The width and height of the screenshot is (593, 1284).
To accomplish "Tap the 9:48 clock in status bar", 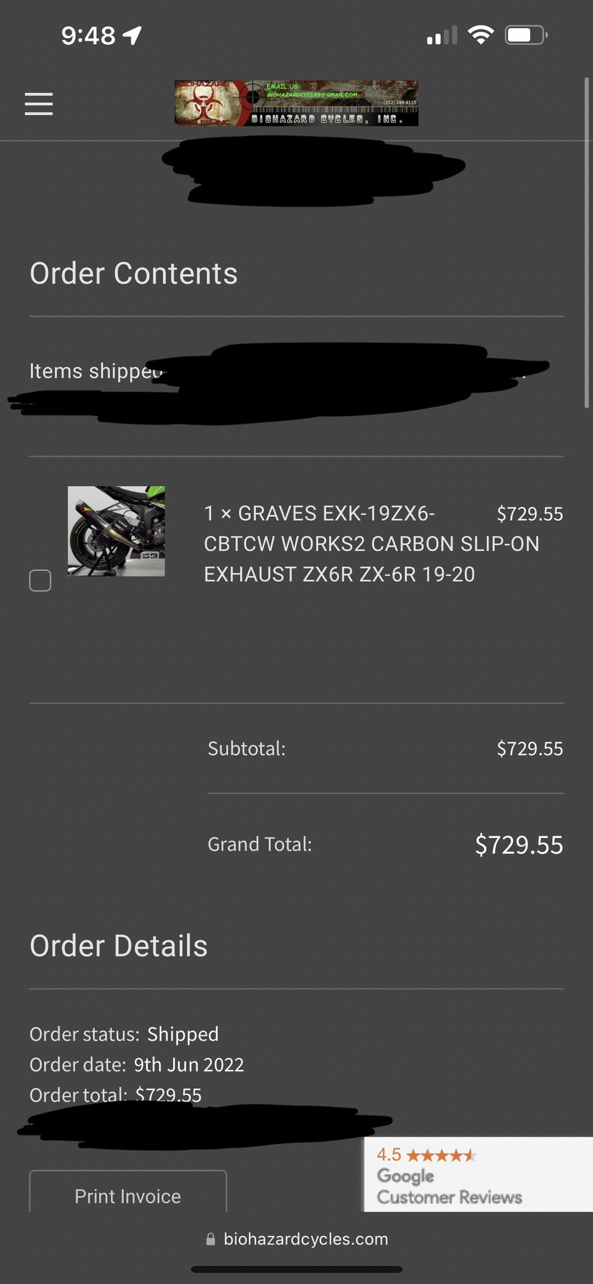I will pyautogui.click(x=88, y=35).
